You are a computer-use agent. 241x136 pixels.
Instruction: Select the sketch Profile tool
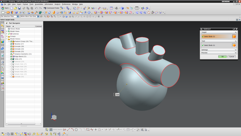65,130
